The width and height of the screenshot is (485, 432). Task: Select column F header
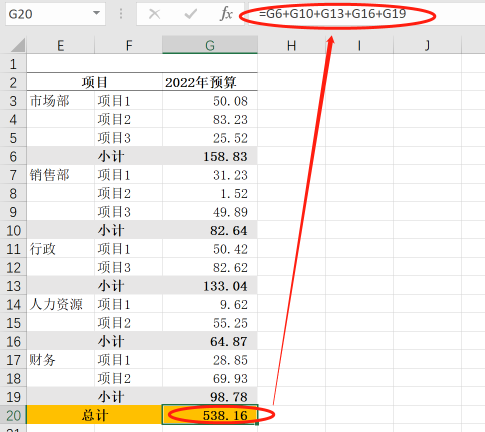pyautogui.click(x=128, y=45)
